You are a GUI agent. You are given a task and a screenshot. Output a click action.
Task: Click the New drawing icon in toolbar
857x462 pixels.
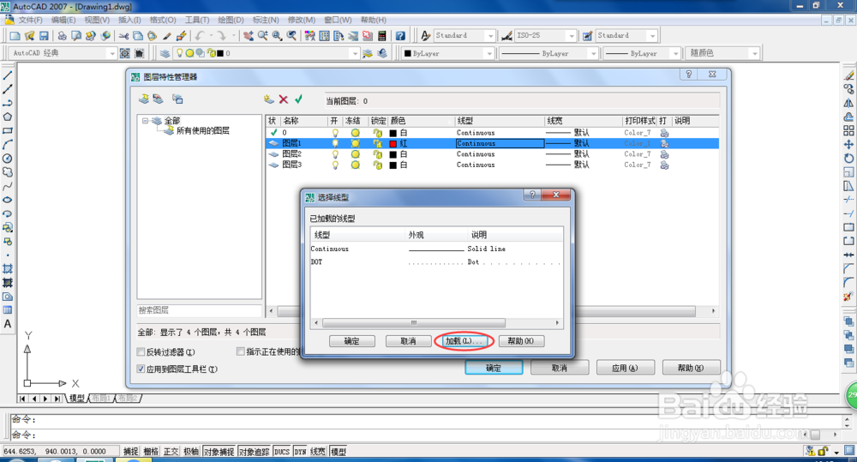(15, 35)
